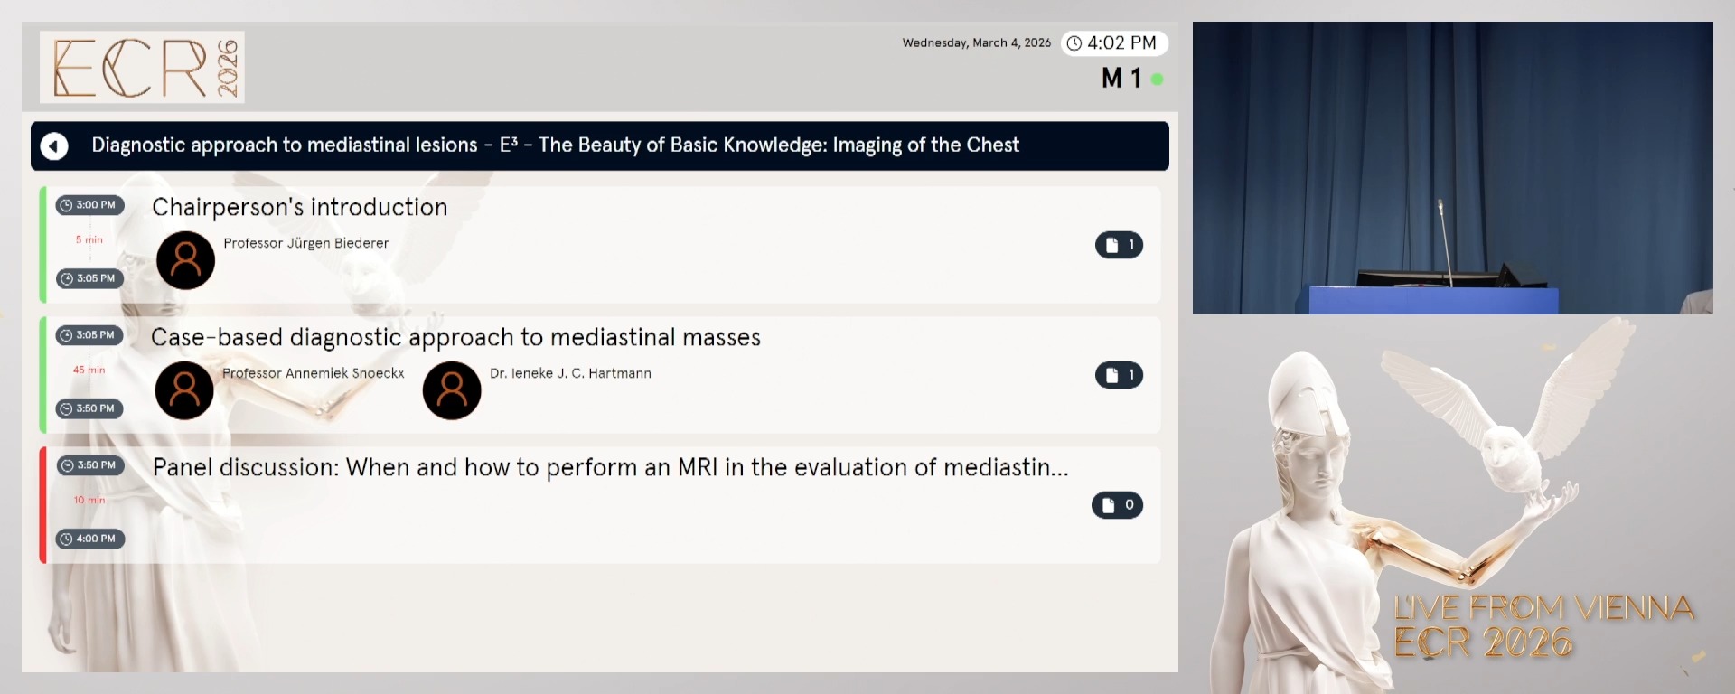
Task: Toggle the green status dot beside M 1
Action: point(1158,80)
